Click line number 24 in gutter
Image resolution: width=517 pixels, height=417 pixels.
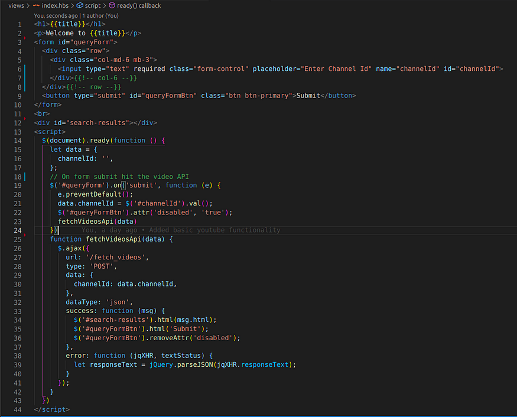(x=18, y=230)
